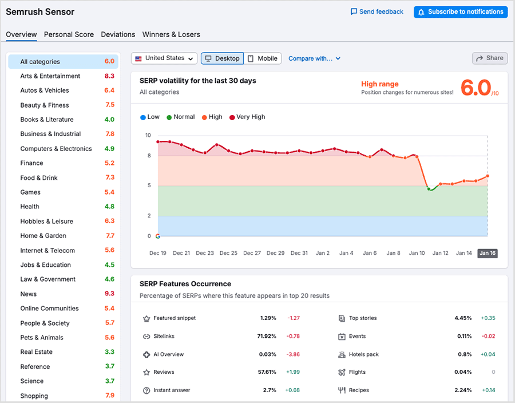515x403 pixels.
Task: Select the Law & Government category
Action: click(x=63, y=279)
